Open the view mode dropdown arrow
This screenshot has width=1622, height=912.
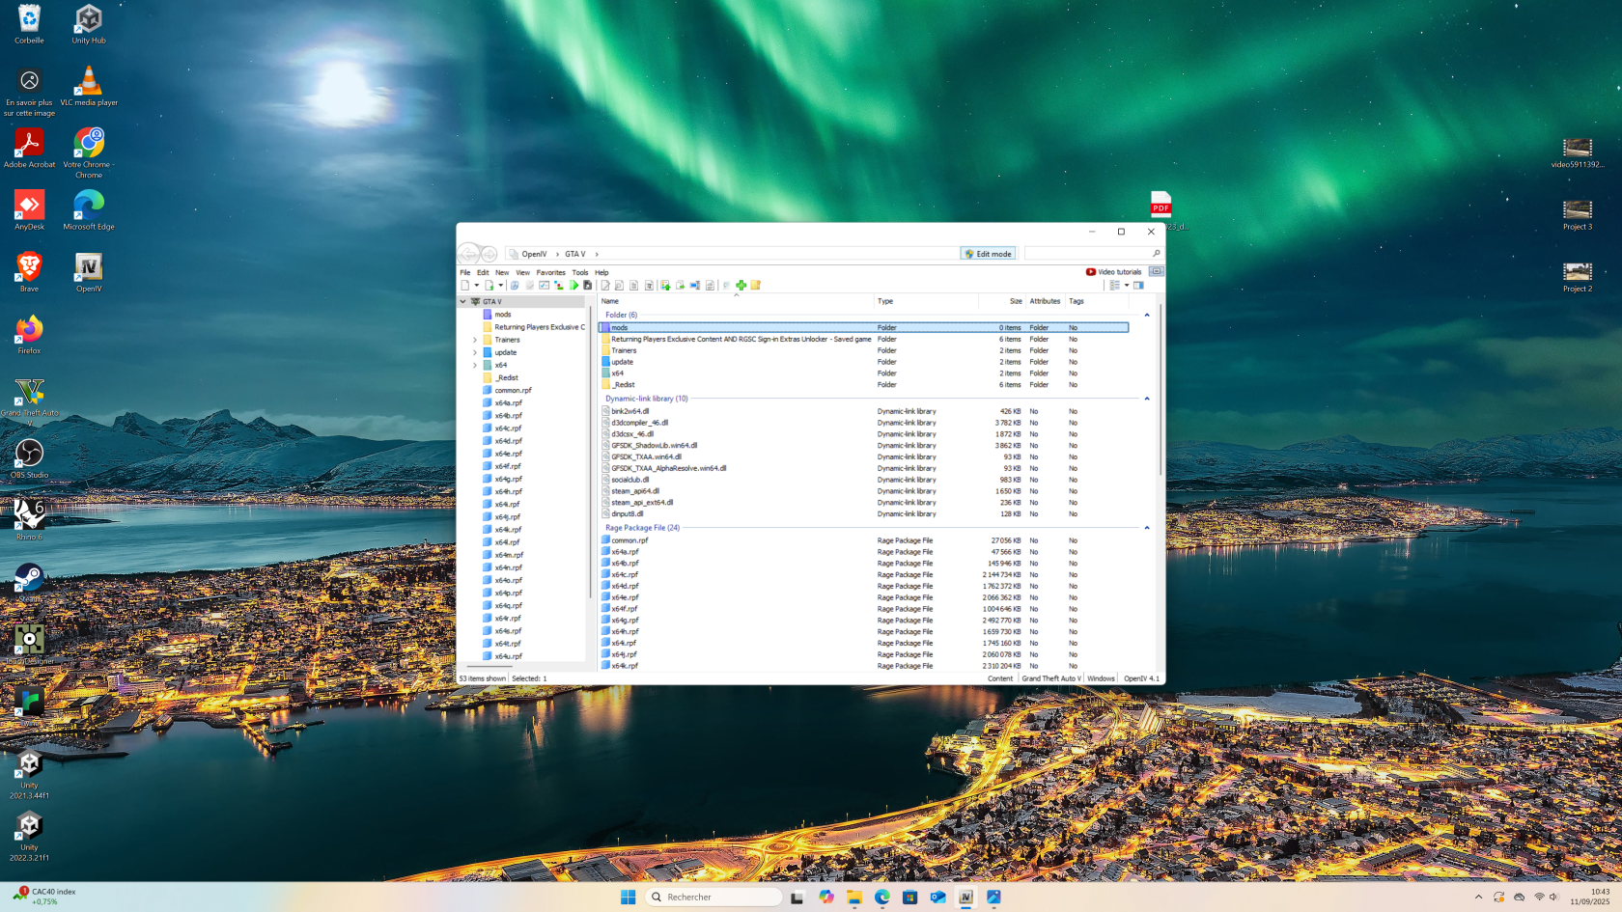click(1127, 286)
